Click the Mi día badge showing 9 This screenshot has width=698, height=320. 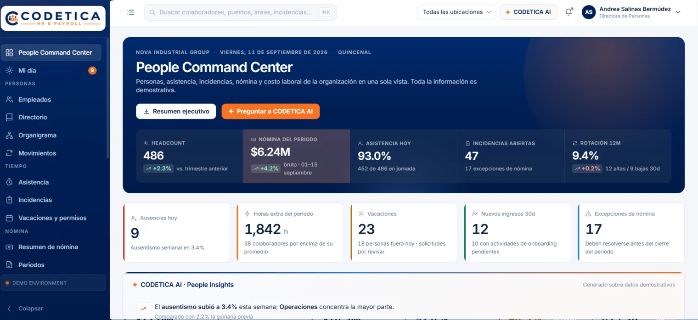(92, 71)
